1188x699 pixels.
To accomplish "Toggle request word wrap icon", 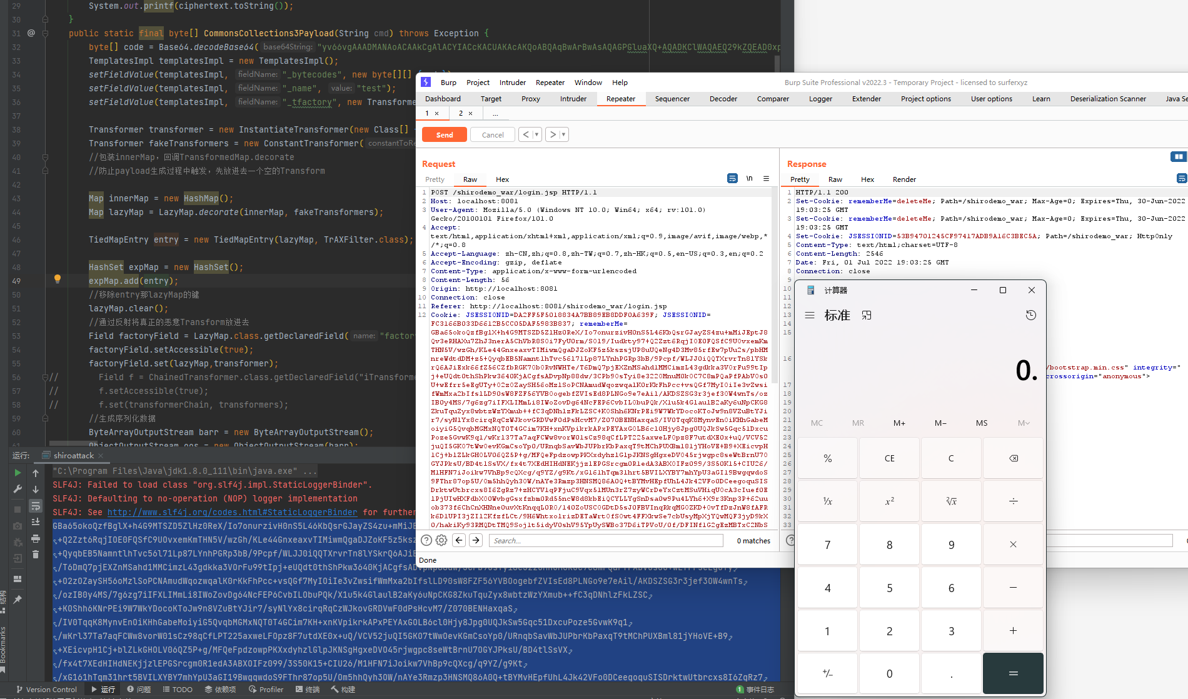I will (732, 178).
